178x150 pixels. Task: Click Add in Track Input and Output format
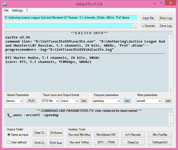click(84, 101)
